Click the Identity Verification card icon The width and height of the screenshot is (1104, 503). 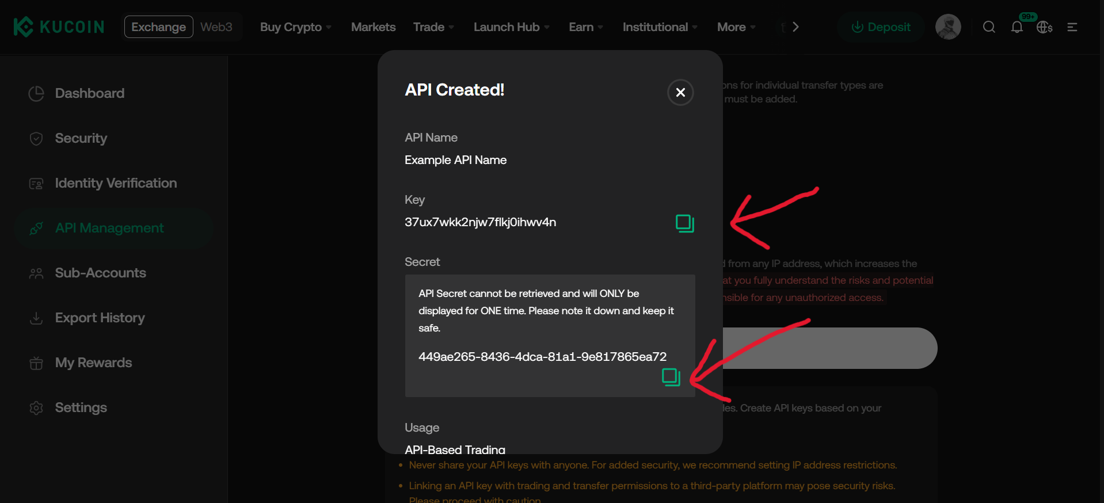coord(36,184)
